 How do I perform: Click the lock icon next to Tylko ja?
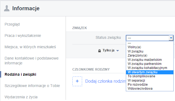coord(99,51)
